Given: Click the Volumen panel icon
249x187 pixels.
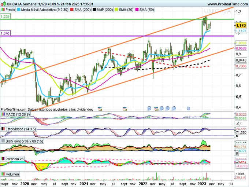Looking at the screenshot, I should pyautogui.click(x=3, y=174).
